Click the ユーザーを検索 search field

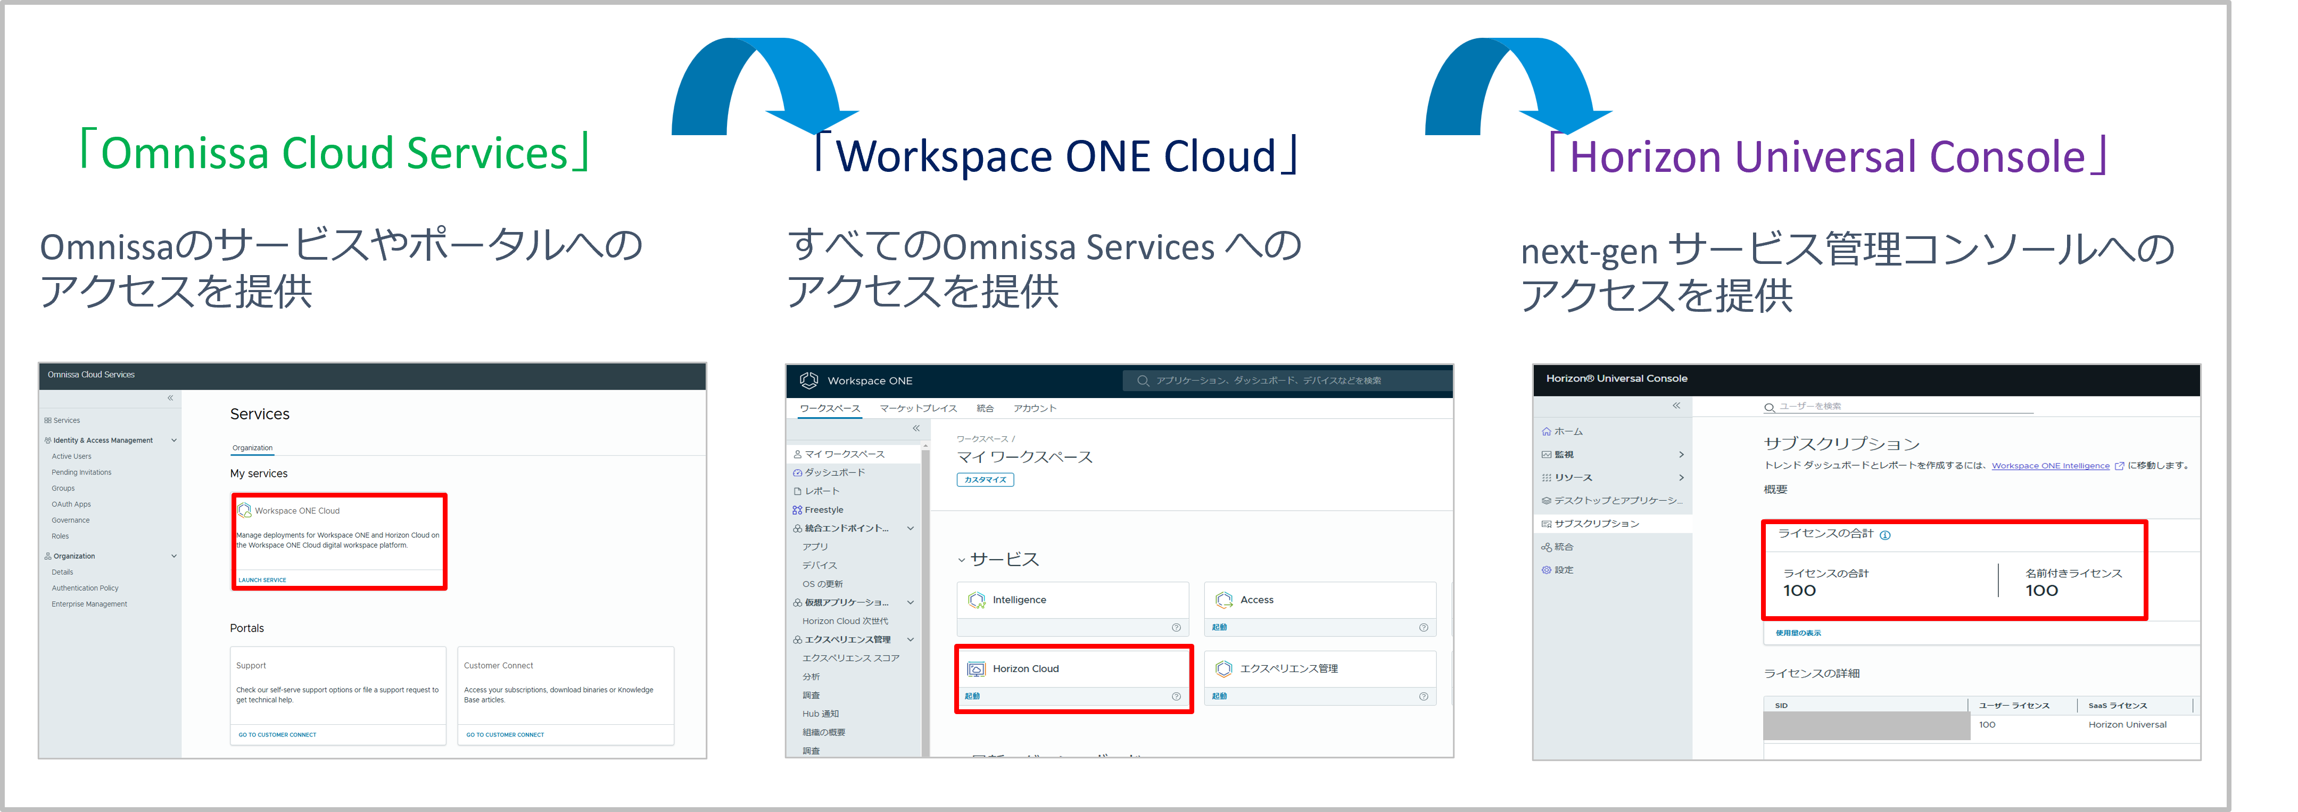pos(1898,406)
